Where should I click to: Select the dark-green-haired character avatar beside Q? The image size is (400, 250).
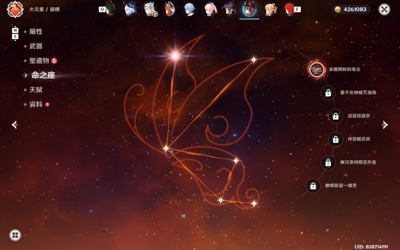110,9
